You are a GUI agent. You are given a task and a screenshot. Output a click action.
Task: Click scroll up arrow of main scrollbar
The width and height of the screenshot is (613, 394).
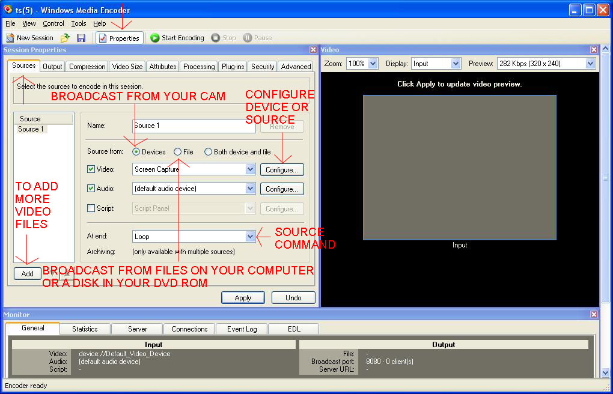pyautogui.click(x=605, y=50)
